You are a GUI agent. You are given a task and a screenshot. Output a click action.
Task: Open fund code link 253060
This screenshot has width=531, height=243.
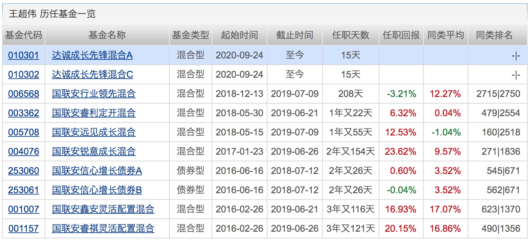coord(24,171)
